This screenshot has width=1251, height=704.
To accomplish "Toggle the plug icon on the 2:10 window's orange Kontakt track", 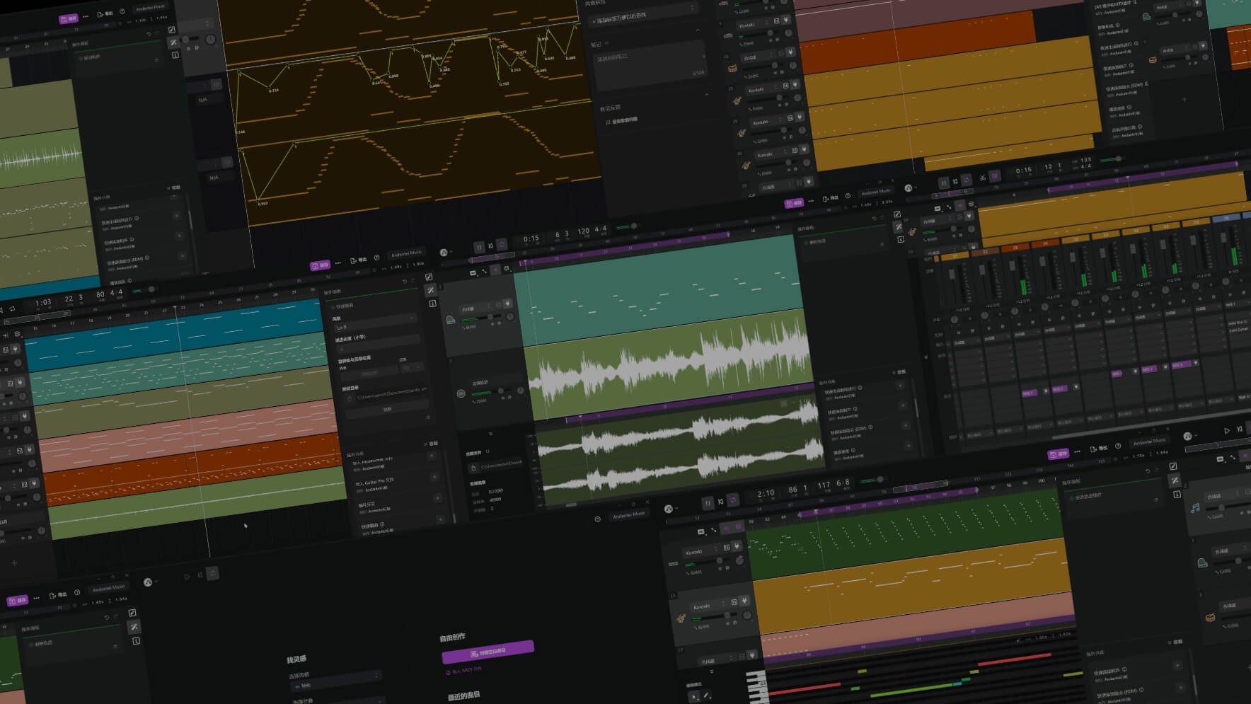I will (x=744, y=601).
